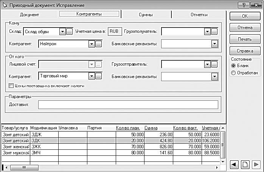Click the browse button next to Склад field
This screenshot has height=172, width=264.
[69, 32]
